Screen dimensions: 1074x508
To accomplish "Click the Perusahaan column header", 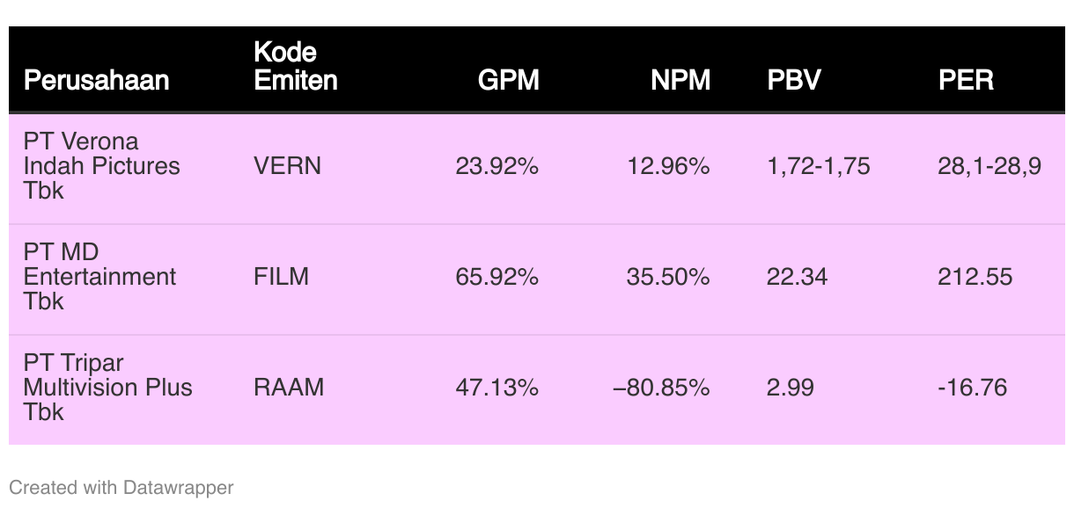I will [96, 81].
